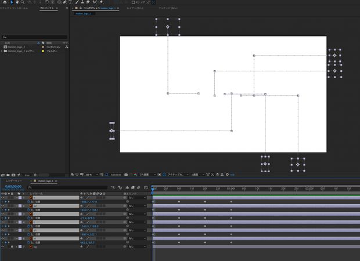Toggle the motion blur switch in timeline
The height and width of the screenshot is (261, 360).
[x=138, y=187]
